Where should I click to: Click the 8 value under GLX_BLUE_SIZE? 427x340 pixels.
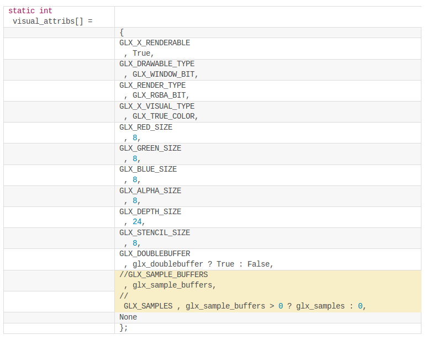[135, 179]
